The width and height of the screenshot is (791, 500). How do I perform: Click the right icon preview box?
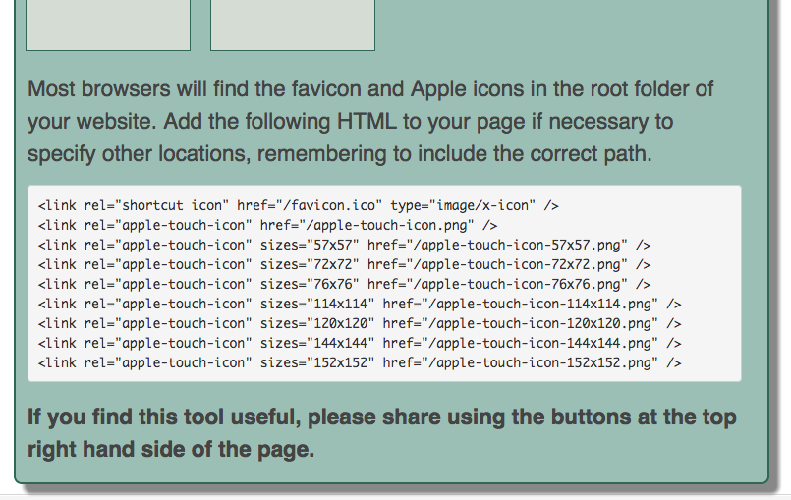coord(292,25)
